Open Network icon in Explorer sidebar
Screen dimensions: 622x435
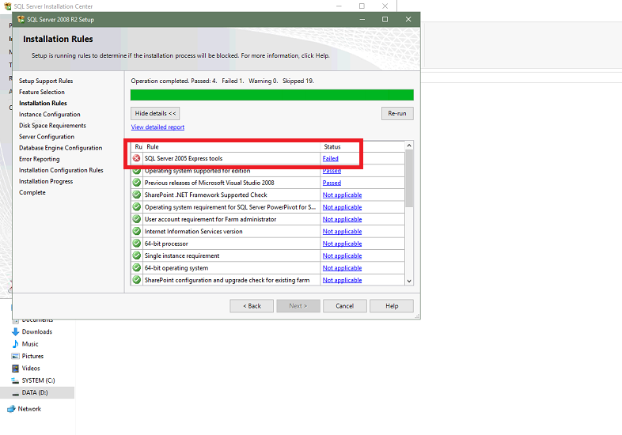pos(12,409)
